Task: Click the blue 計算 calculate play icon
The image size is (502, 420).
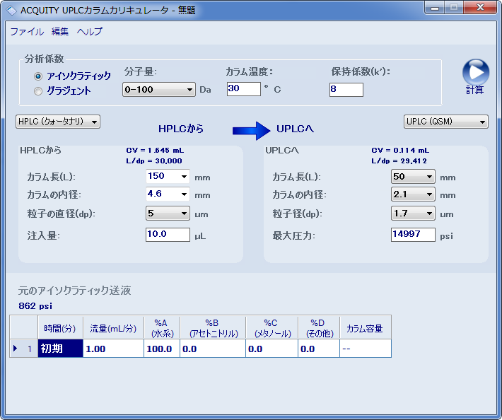Action: (475, 72)
